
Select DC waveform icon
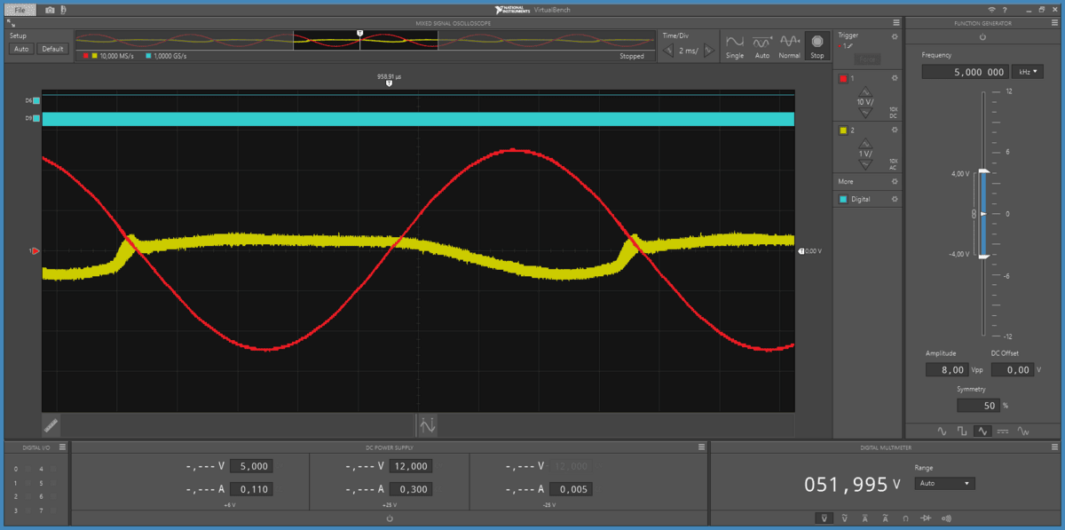(1002, 431)
